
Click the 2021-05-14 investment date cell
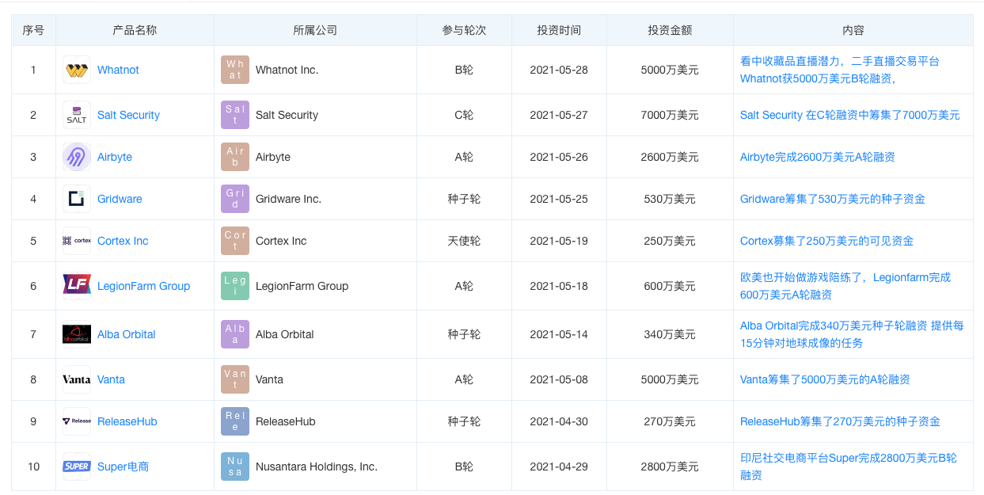point(559,334)
